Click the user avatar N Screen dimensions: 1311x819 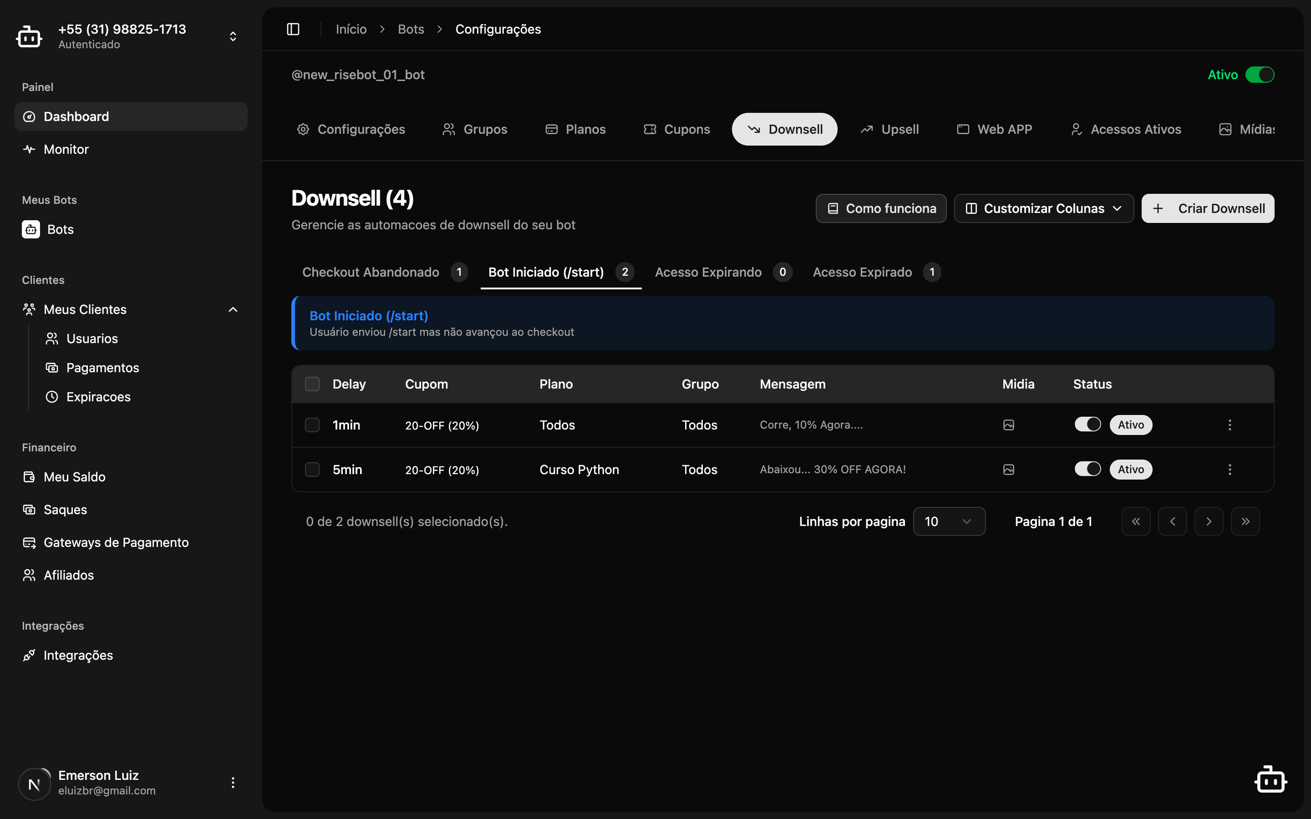tap(34, 784)
